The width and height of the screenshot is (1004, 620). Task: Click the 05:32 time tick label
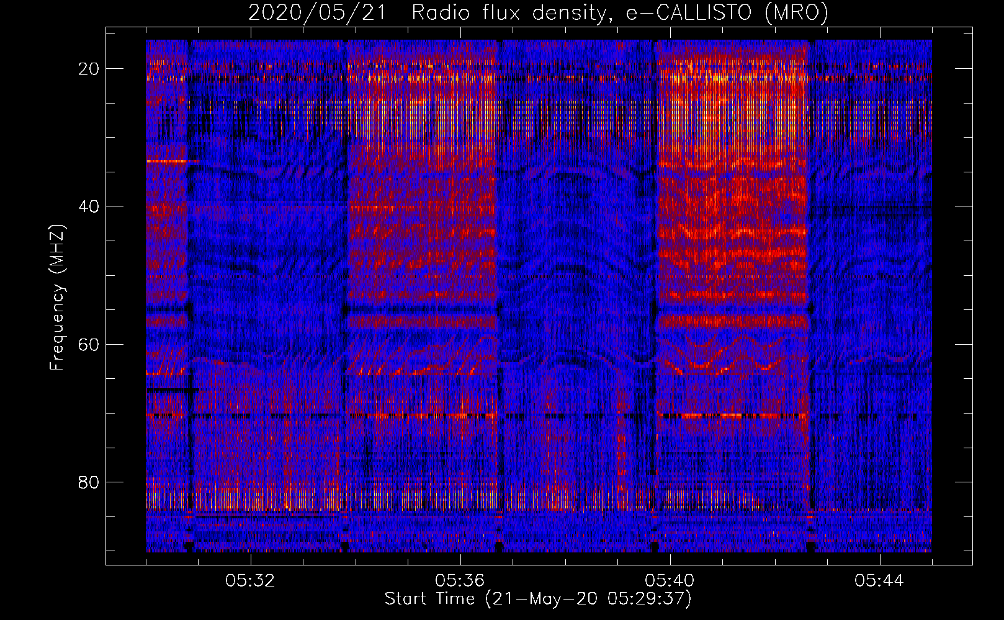(250, 581)
